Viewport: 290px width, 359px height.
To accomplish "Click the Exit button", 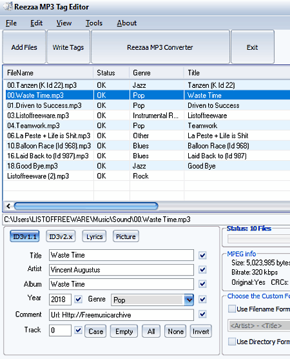I will click(x=253, y=47).
